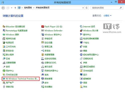Screen dimensions: 125x95
Task: Click the 恢复 link
Action: (85, 47)
